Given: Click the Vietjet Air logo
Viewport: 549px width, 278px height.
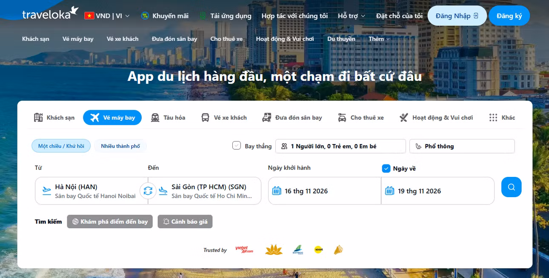Looking at the screenshot, I should [244, 250].
